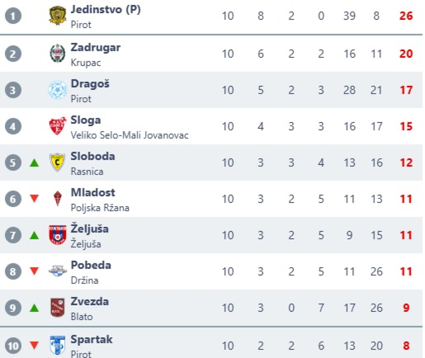
Task: Click the Dragoš club crest
Action: (x=57, y=90)
